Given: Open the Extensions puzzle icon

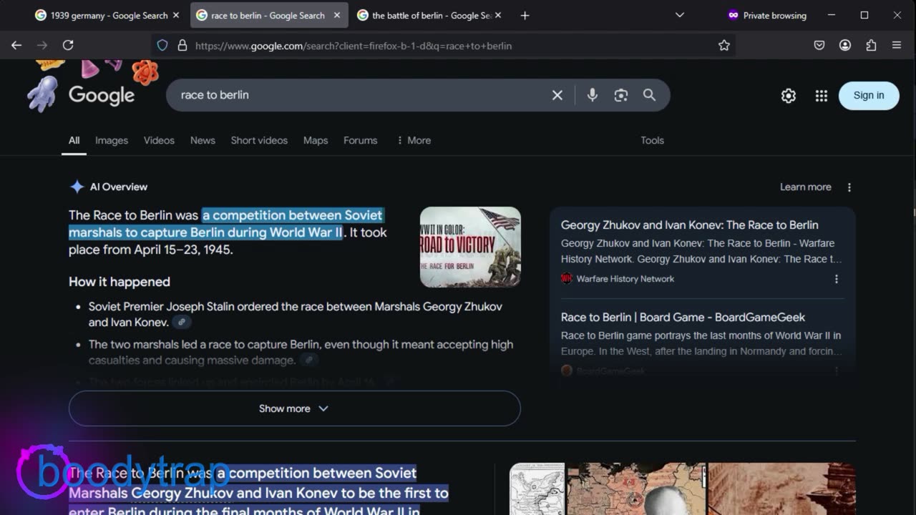Looking at the screenshot, I should pyautogui.click(x=871, y=45).
